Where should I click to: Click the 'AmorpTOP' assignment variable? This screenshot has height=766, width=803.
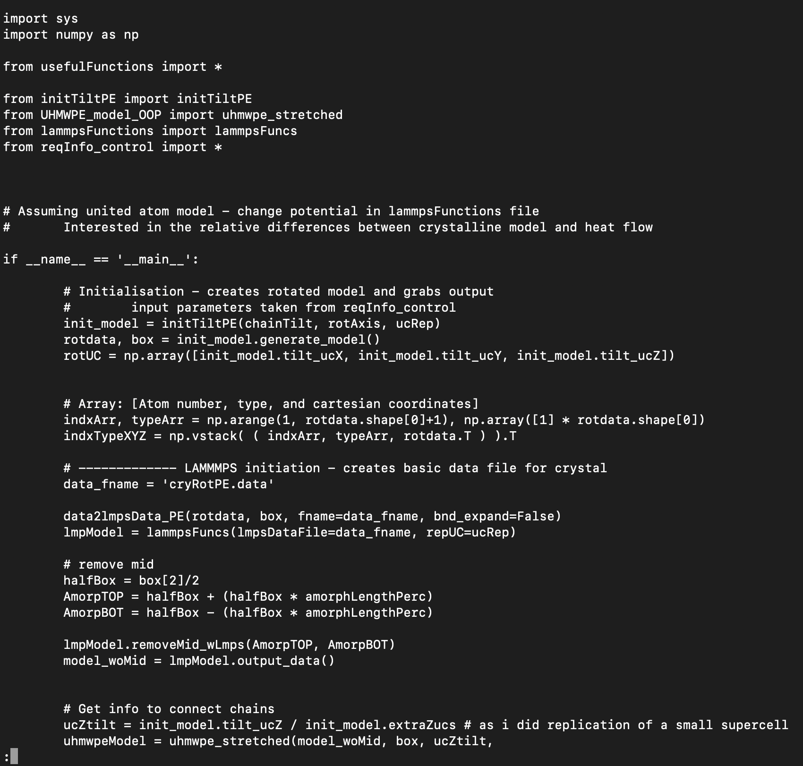point(94,597)
